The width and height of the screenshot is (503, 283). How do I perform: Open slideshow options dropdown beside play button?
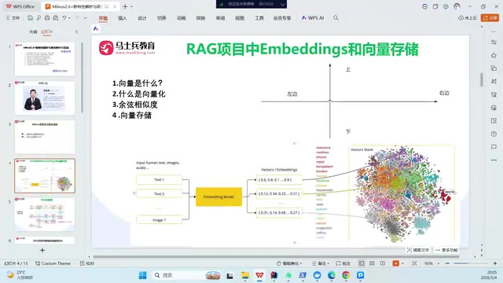pyautogui.click(x=402, y=263)
